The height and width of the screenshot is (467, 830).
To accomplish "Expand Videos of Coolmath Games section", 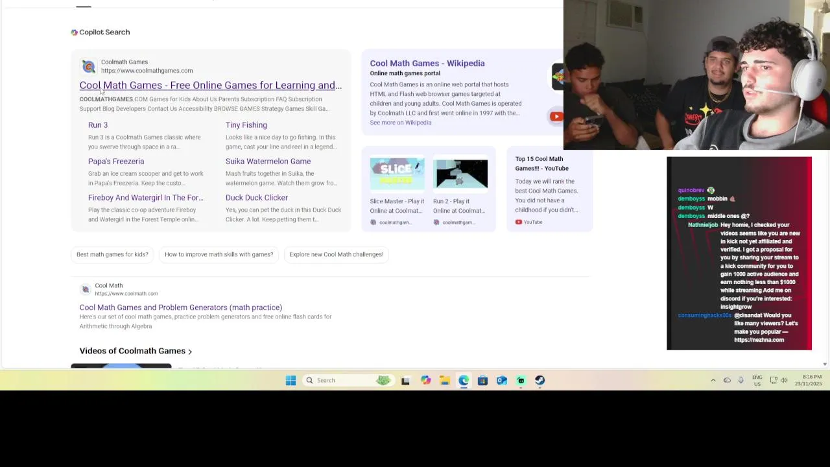I will click(136, 351).
